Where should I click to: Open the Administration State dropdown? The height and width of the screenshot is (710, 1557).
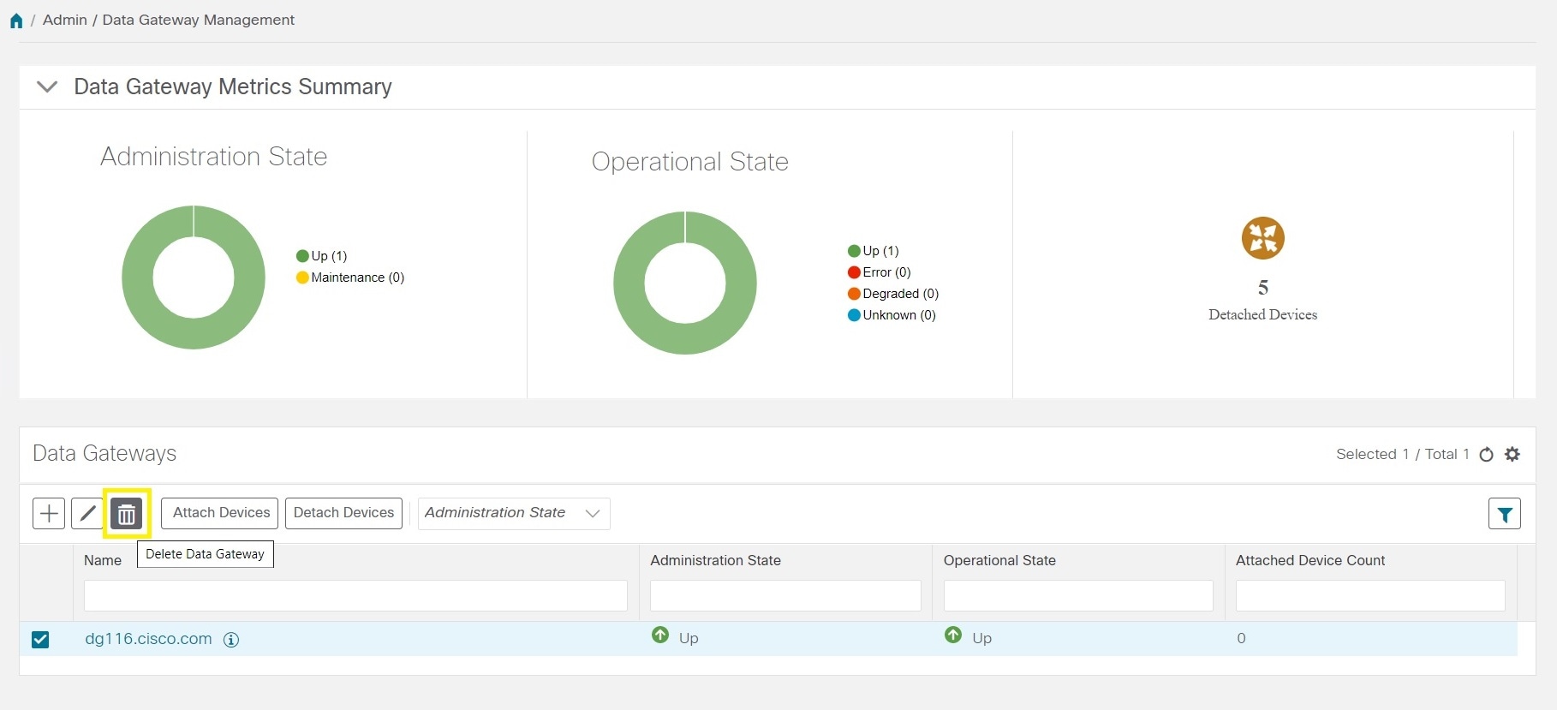click(x=513, y=514)
